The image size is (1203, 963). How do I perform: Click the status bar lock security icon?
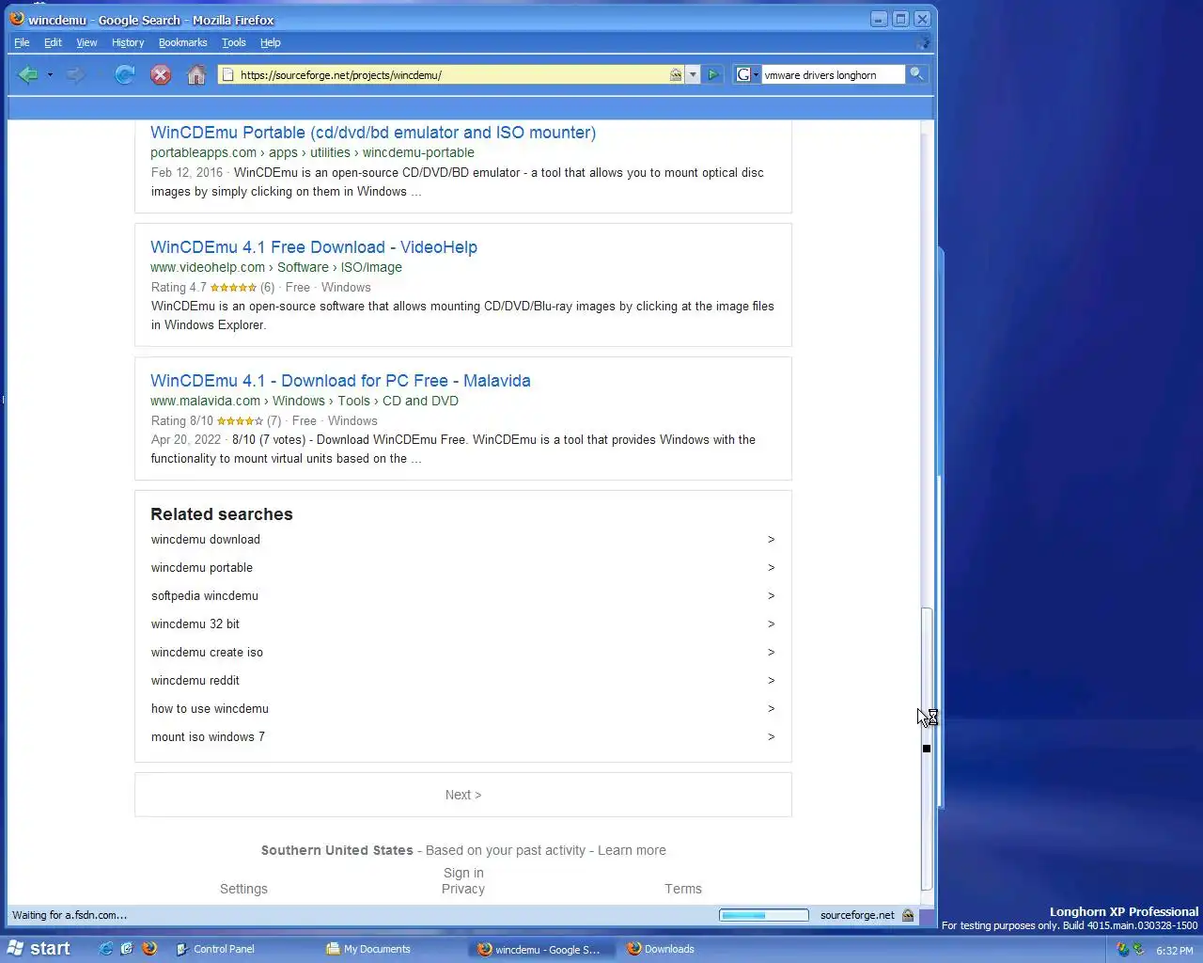coord(908,915)
